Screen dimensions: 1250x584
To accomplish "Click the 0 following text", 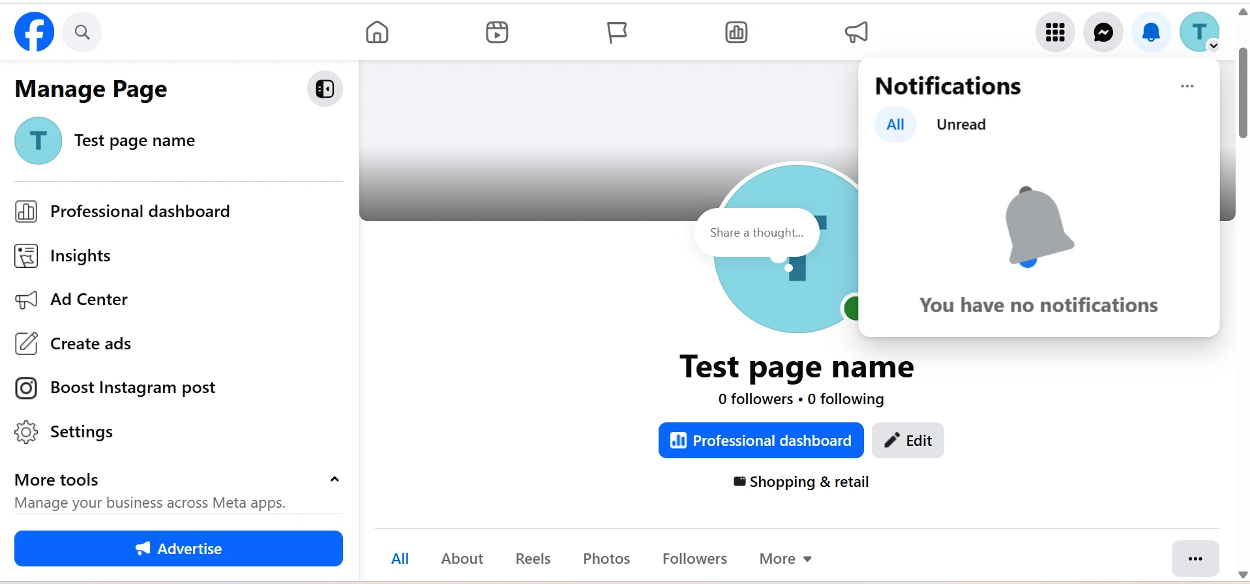I will 846,399.
